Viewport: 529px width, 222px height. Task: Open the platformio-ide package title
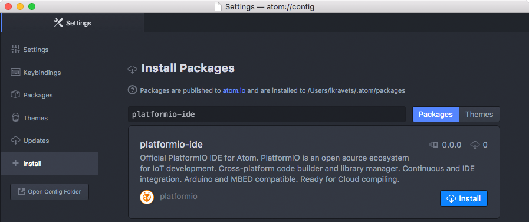pyautogui.click(x=171, y=145)
